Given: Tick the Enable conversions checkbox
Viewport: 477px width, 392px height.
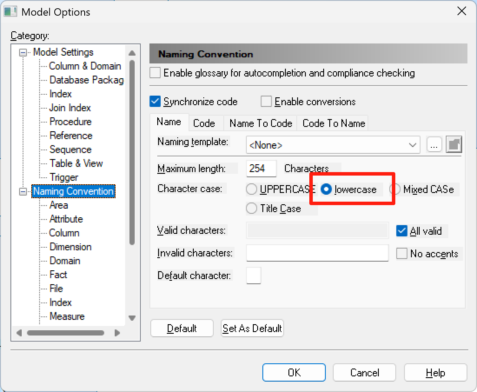Looking at the screenshot, I should pos(266,102).
